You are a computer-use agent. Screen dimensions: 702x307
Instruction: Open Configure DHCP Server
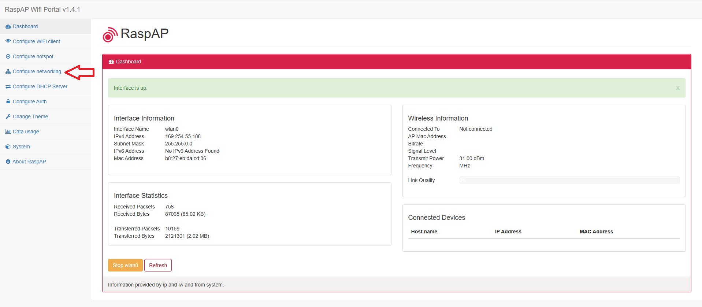tap(45, 86)
